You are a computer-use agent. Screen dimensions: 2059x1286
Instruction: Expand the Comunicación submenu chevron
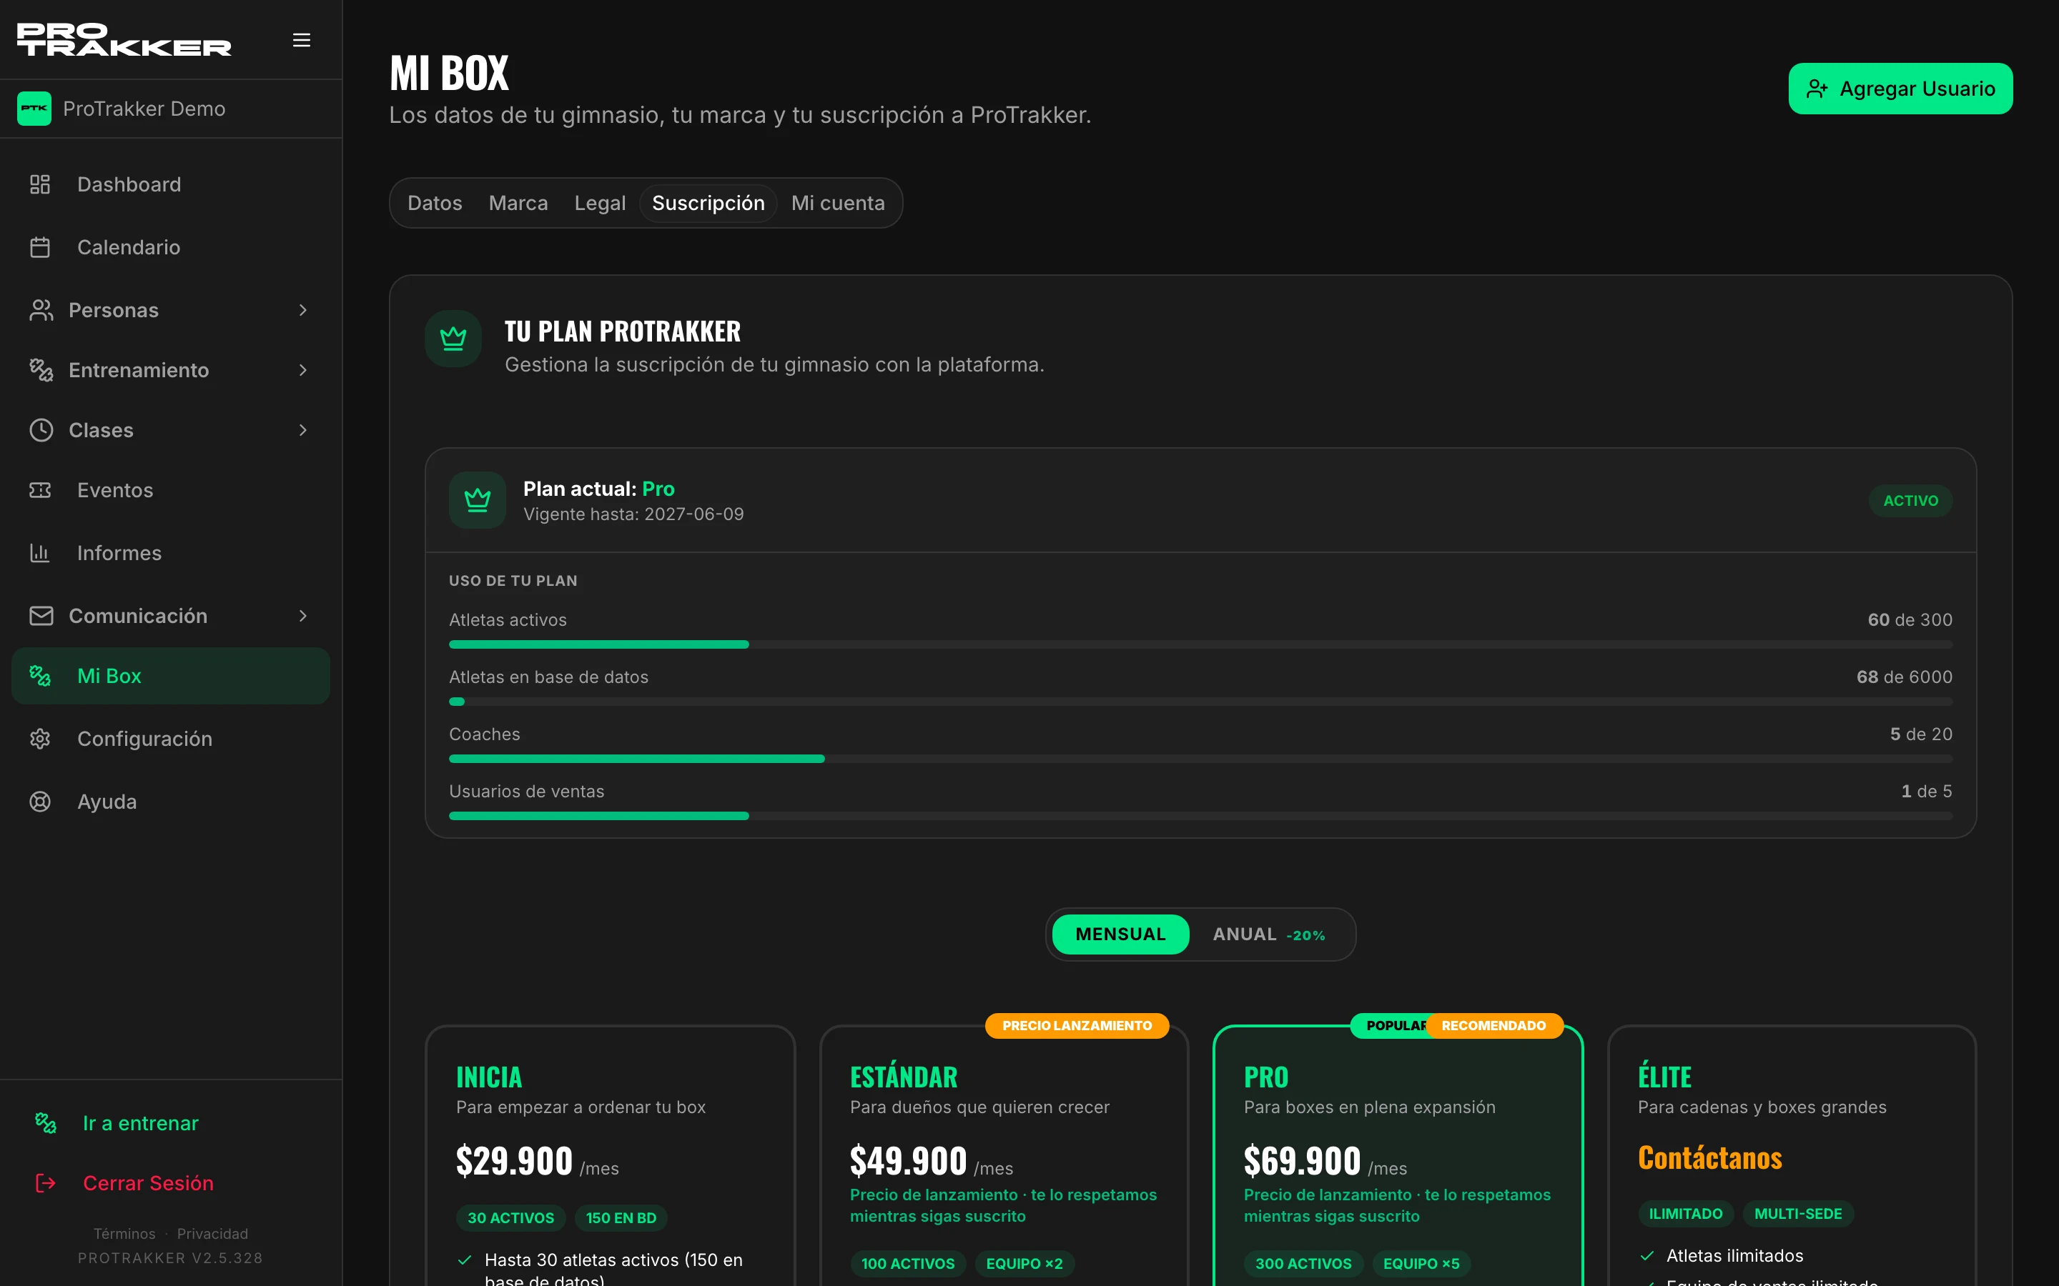(303, 616)
